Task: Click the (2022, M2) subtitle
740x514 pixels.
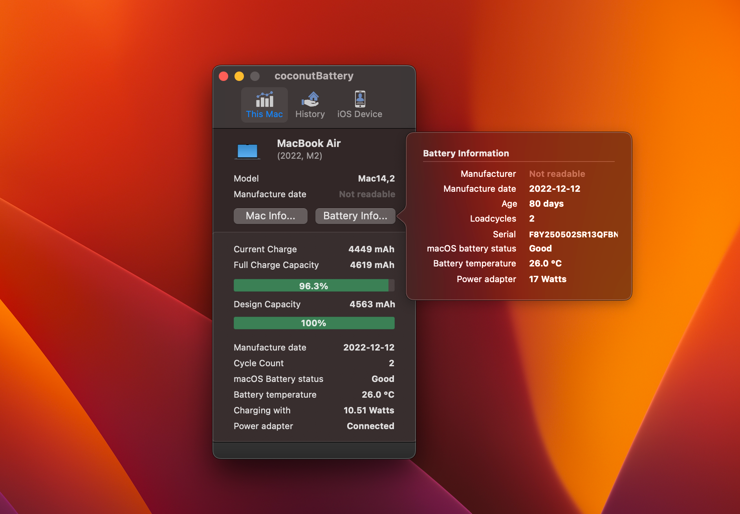Action: (x=300, y=156)
